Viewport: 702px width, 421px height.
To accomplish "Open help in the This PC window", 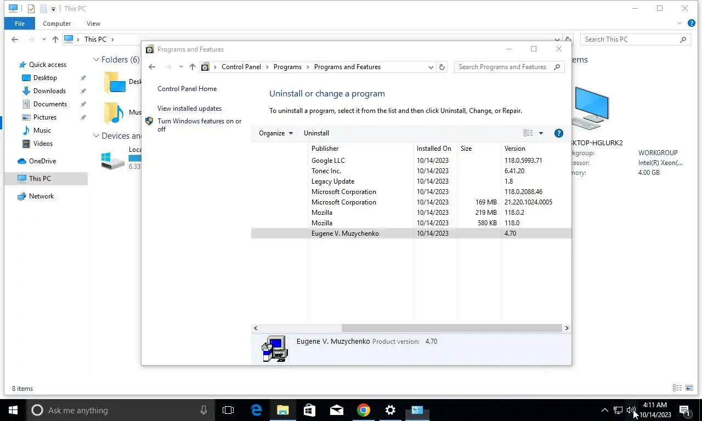I will (x=692, y=24).
